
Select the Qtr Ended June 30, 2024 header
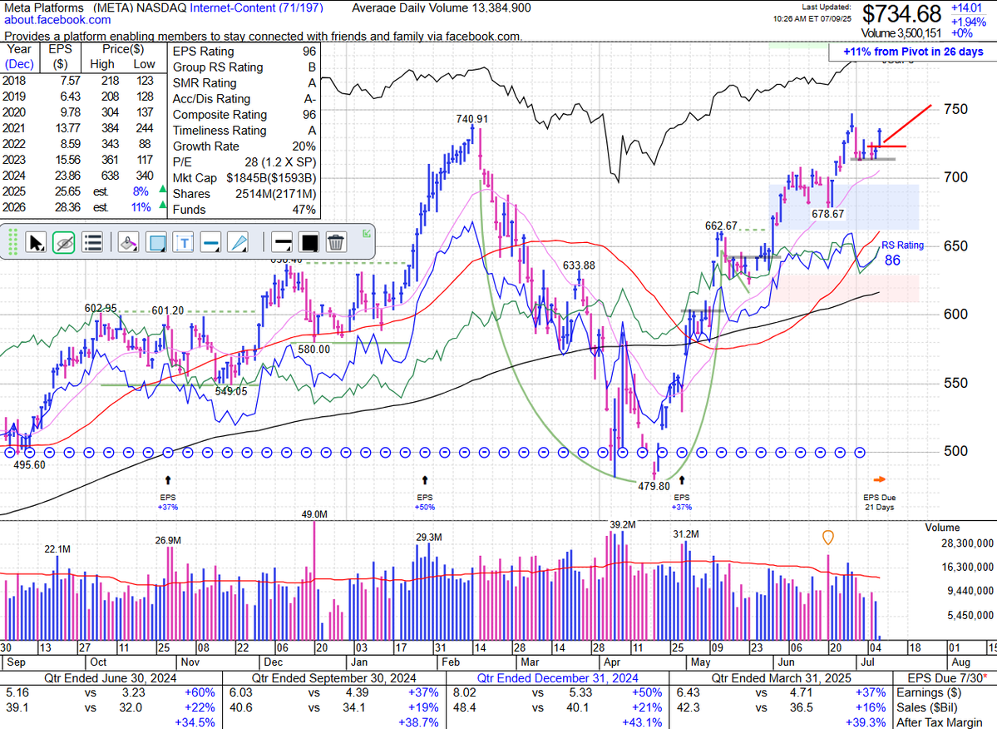pyautogui.click(x=111, y=678)
